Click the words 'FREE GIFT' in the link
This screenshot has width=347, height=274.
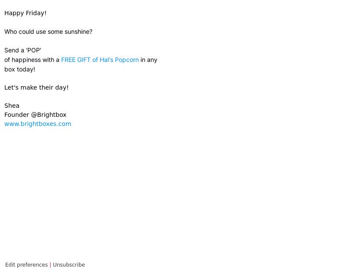(x=75, y=60)
